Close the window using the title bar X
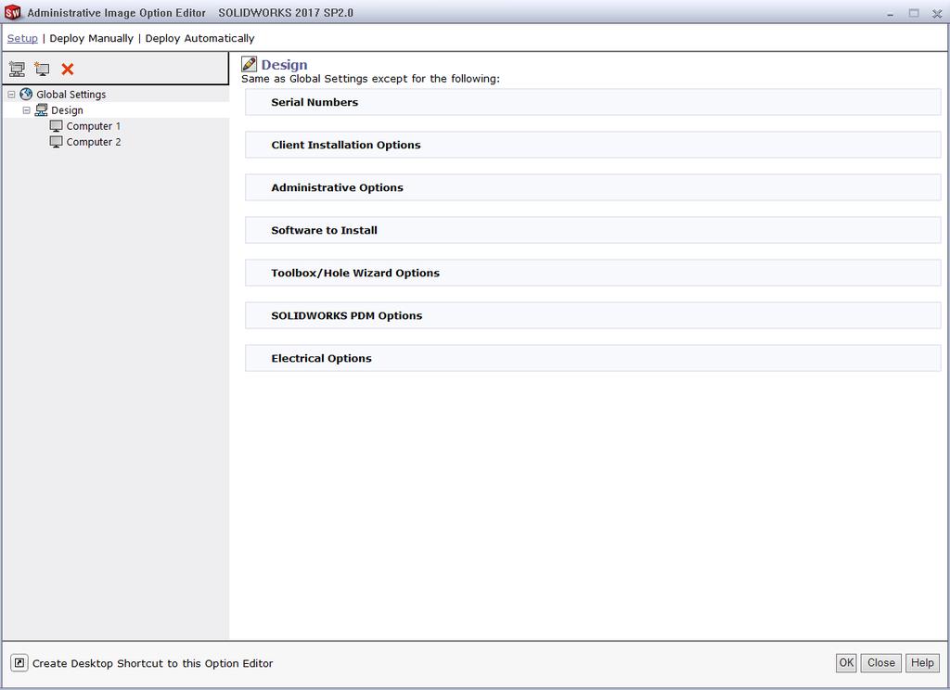The height and width of the screenshot is (690, 950). 937,13
